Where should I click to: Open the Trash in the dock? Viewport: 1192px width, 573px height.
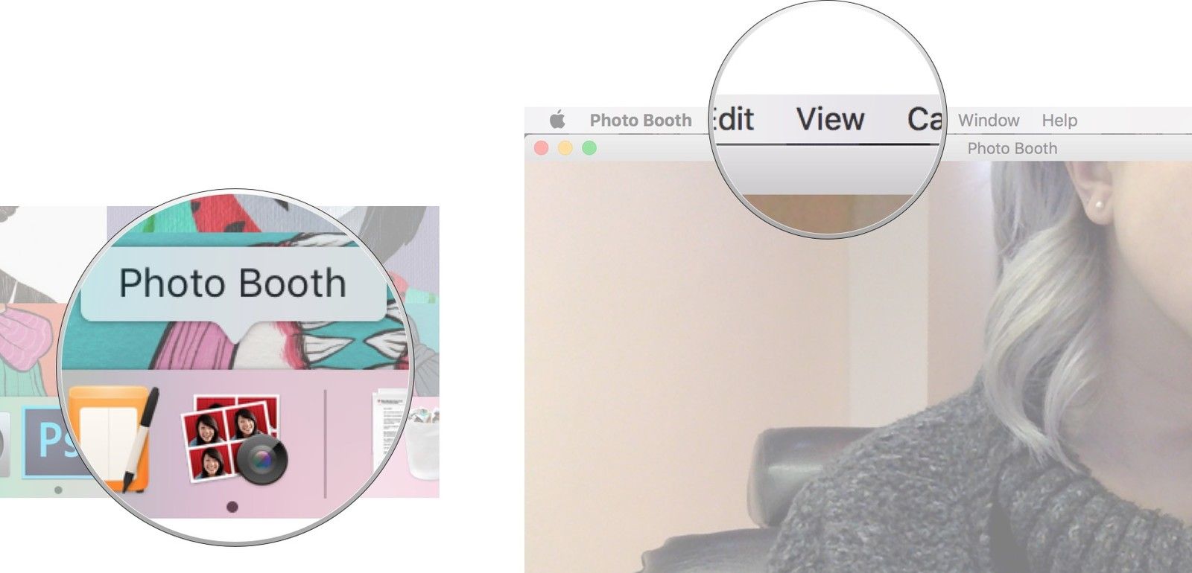click(422, 441)
